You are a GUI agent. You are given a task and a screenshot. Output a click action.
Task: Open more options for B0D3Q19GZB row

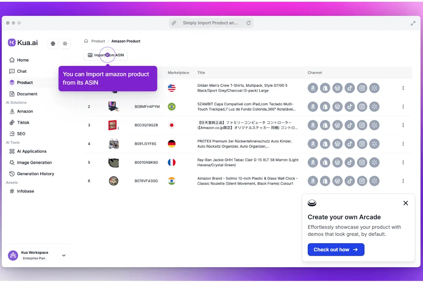point(403,125)
